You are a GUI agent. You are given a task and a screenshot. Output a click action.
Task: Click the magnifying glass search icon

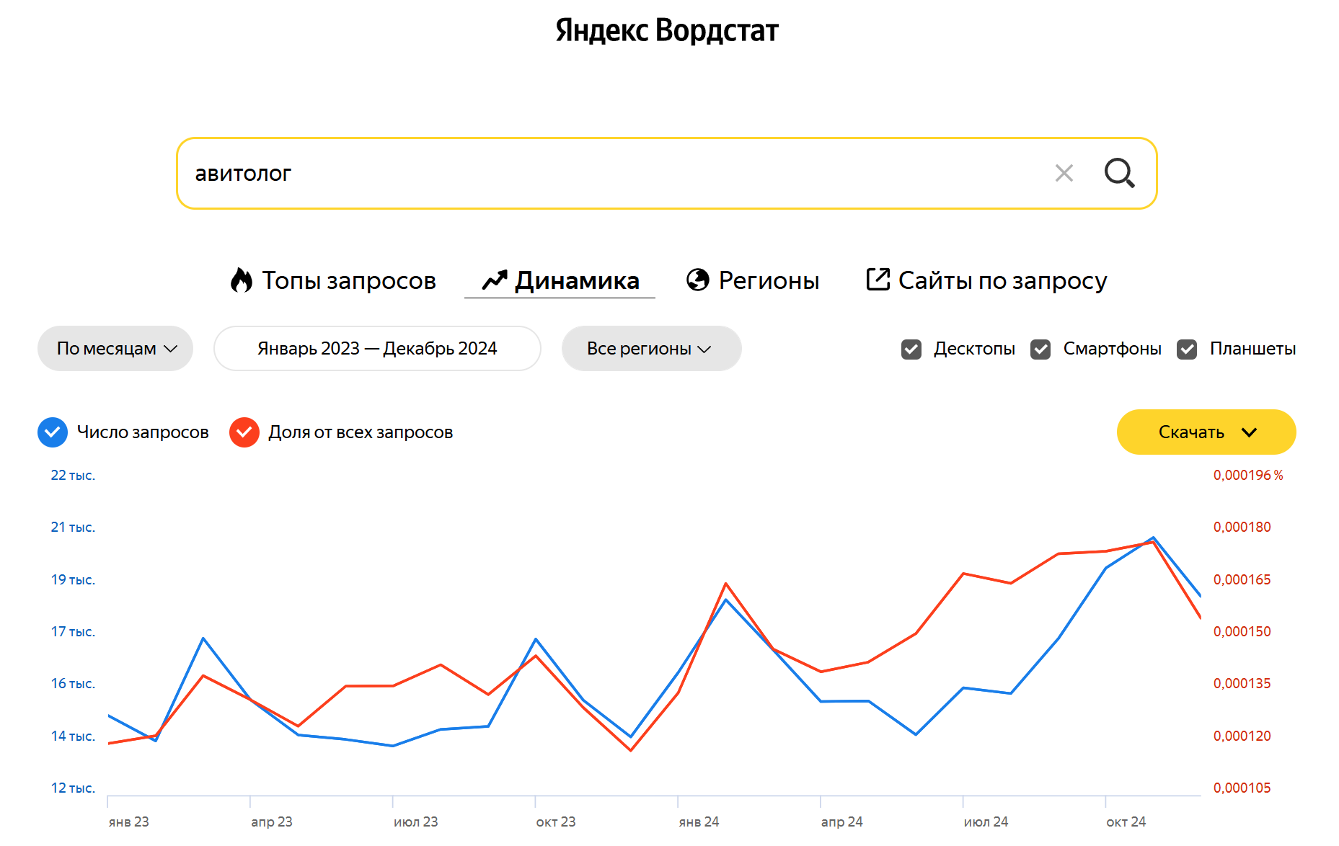pos(1119,173)
